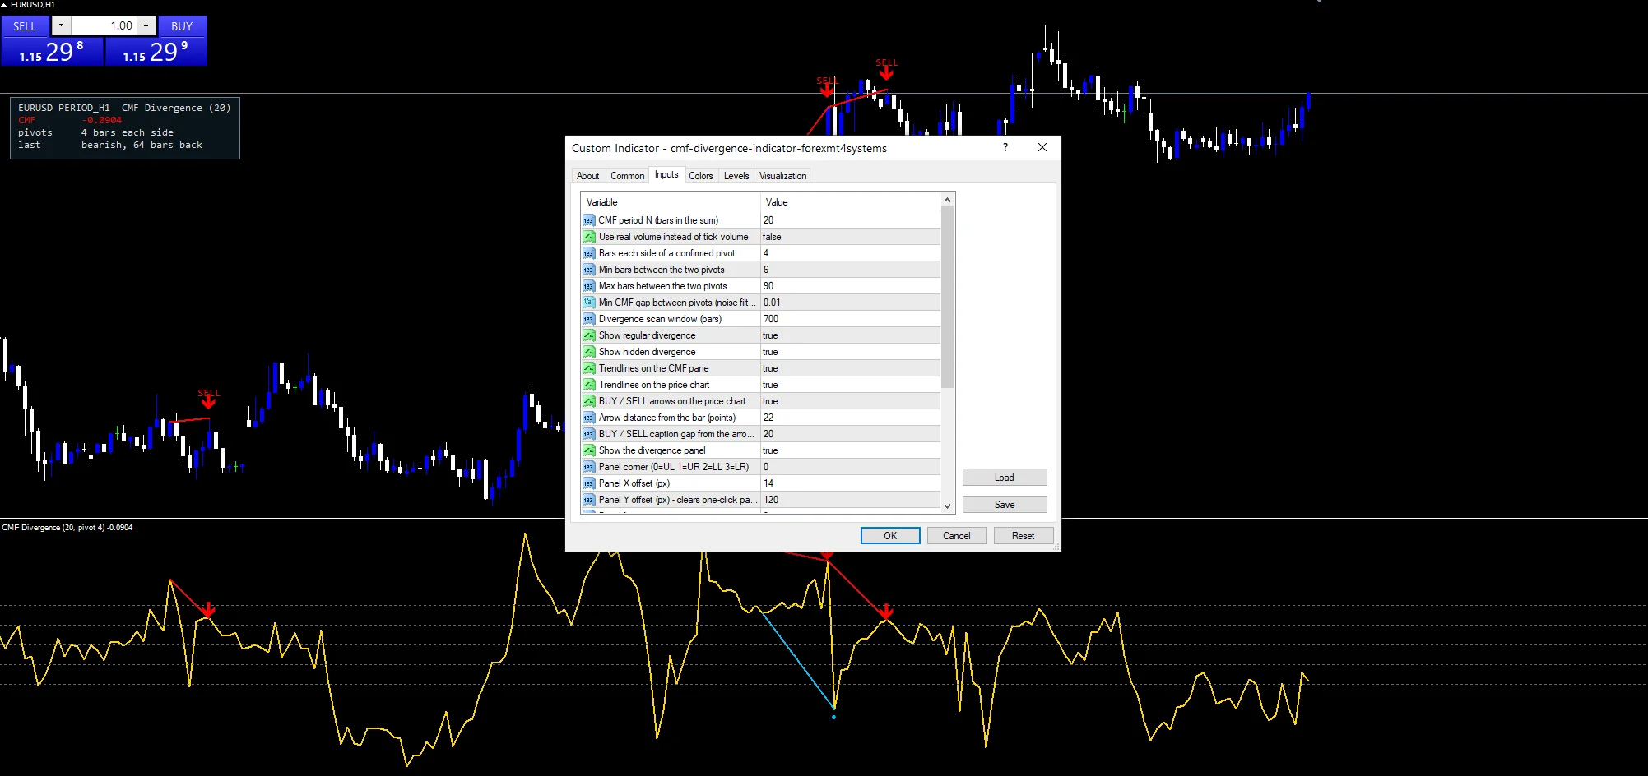Viewport: 1648px width, 776px height.
Task: Click the Cancel button
Action: tap(956, 535)
